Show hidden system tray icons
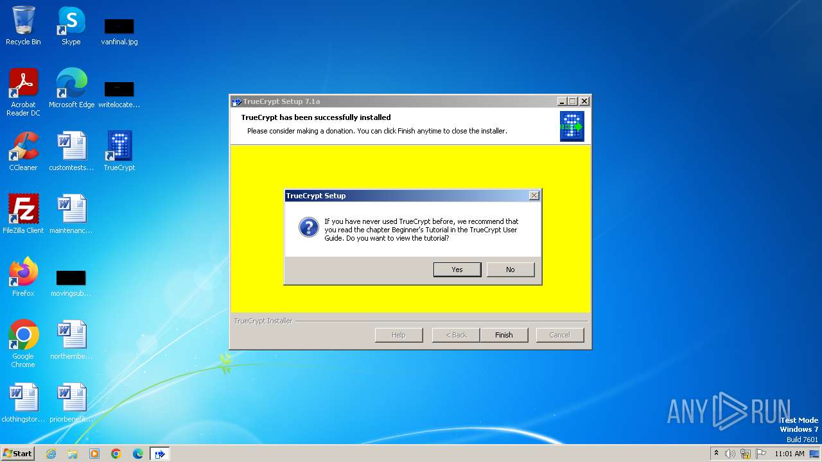This screenshot has height=462, width=822. [716, 454]
